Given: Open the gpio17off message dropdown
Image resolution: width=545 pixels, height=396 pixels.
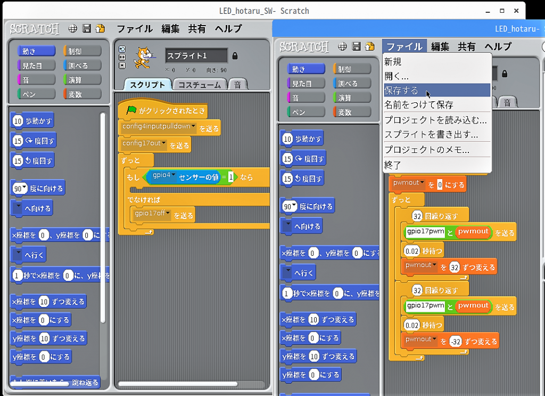Looking at the screenshot, I should (168, 213).
